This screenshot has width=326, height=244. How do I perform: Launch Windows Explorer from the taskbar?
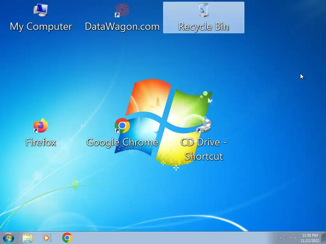click(x=28, y=238)
